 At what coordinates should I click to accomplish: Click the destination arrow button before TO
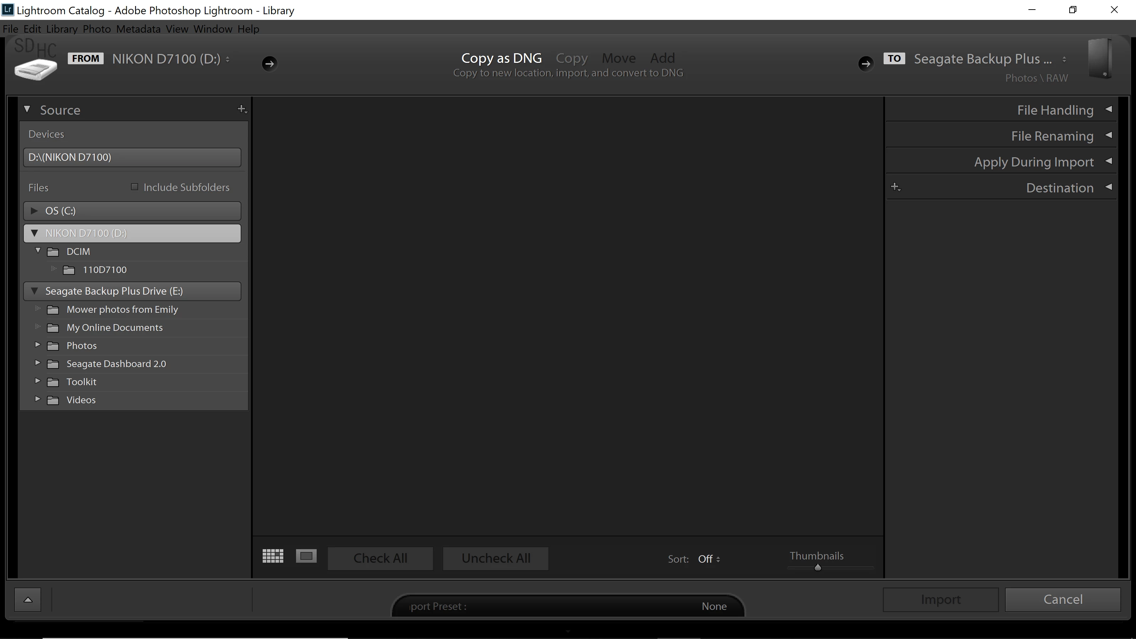point(865,64)
